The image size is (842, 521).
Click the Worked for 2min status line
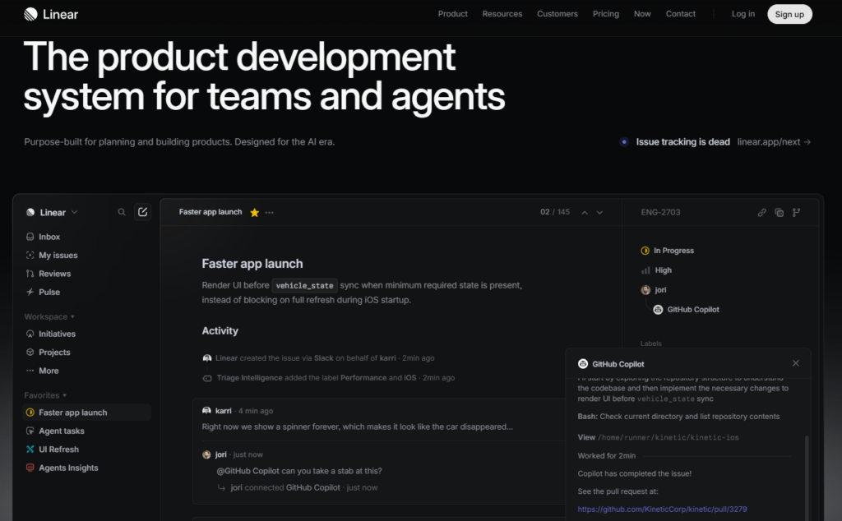(607, 455)
